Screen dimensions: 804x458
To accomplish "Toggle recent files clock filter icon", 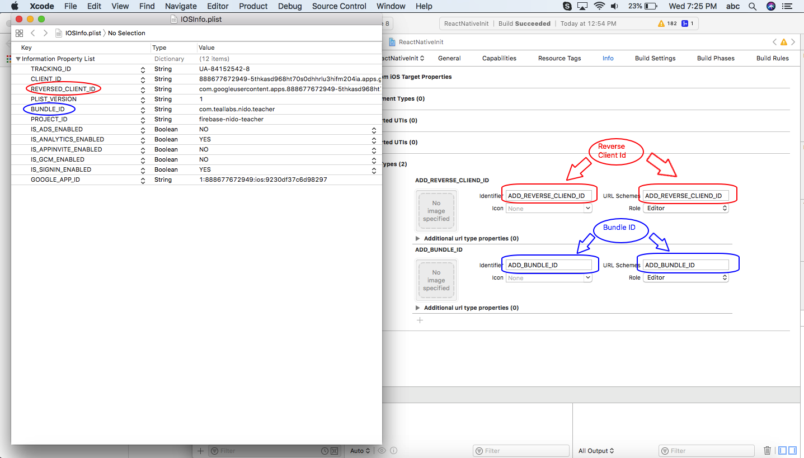I will (325, 451).
